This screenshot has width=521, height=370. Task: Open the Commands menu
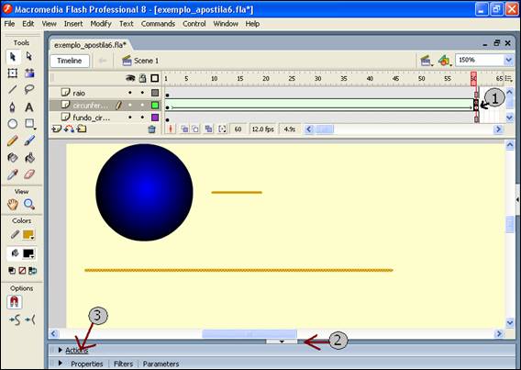(158, 24)
